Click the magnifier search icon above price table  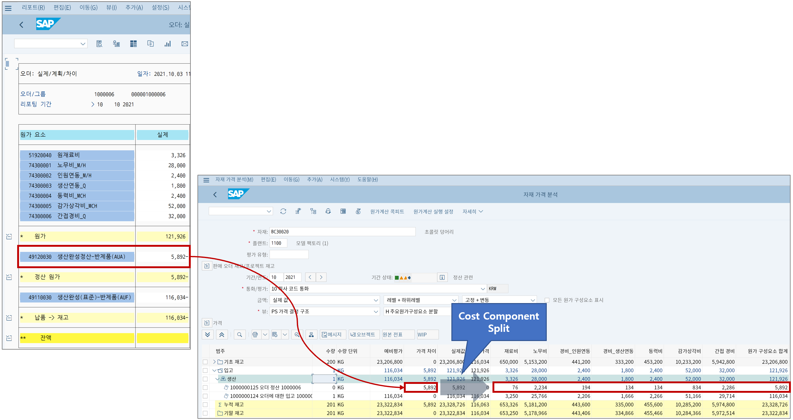(x=239, y=335)
